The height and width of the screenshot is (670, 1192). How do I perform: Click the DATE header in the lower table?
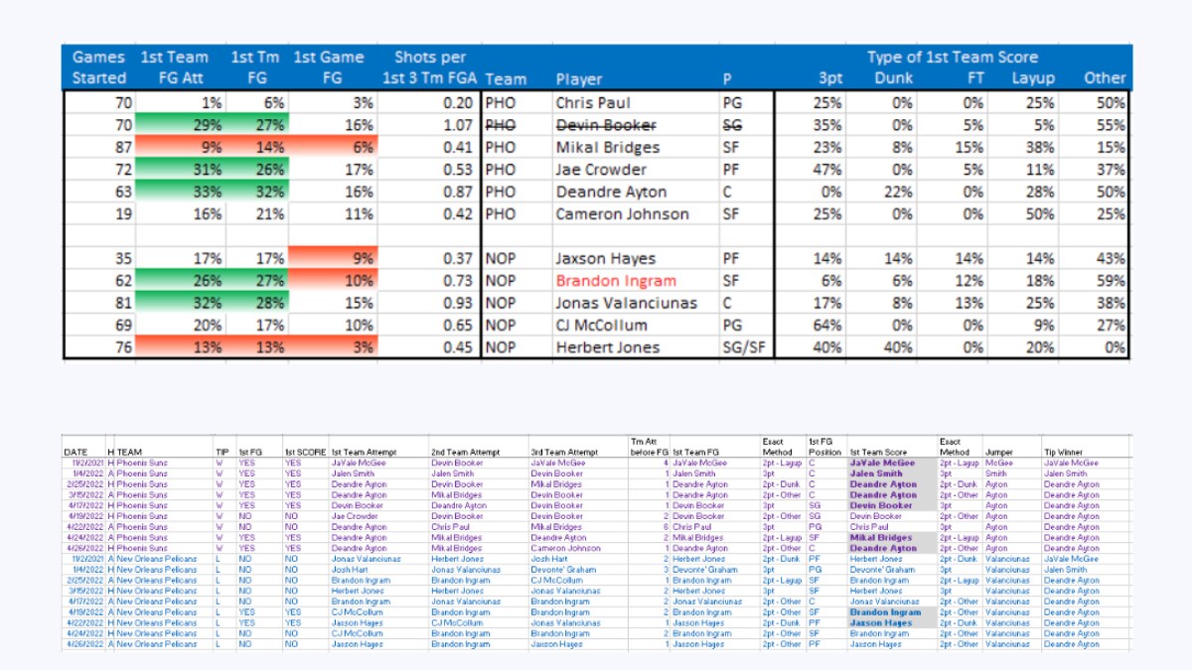click(77, 452)
